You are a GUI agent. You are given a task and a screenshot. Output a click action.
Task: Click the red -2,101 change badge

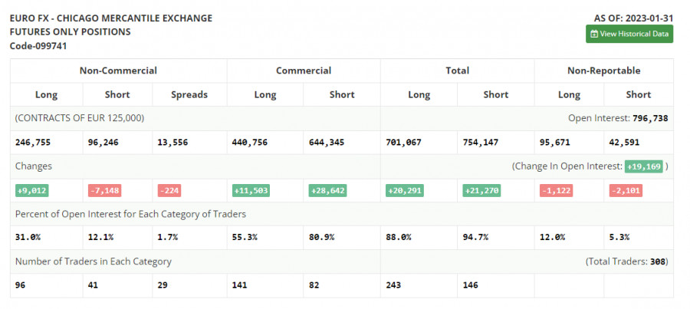coord(626,191)
